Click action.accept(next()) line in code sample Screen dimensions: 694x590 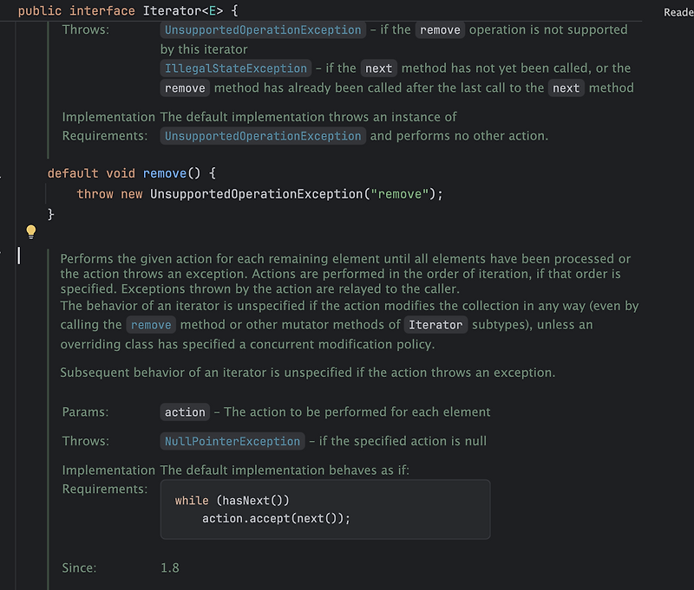coord(276,518)
